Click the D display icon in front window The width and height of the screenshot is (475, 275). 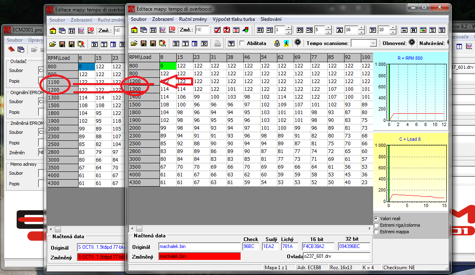(x=176, y=44)
